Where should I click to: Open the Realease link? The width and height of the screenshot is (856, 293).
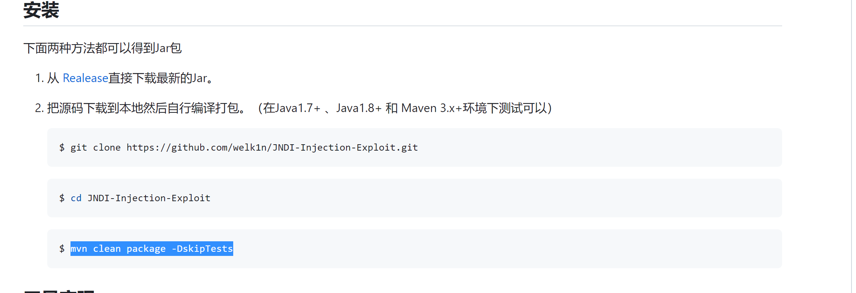[x=85, y=78]
